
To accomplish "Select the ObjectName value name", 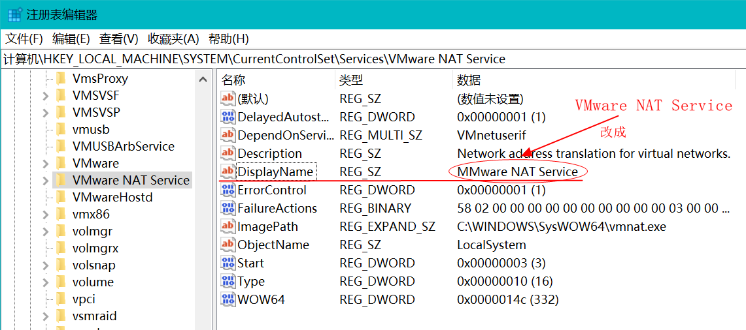I will click(x=273, y=245).
